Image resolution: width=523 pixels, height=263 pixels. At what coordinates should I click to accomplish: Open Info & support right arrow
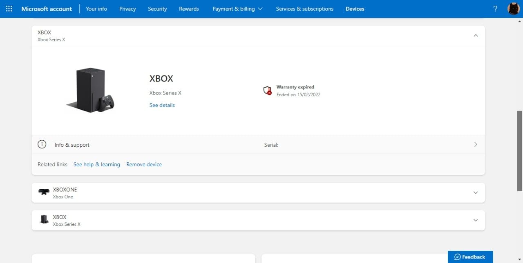click(x=475, y=144)
